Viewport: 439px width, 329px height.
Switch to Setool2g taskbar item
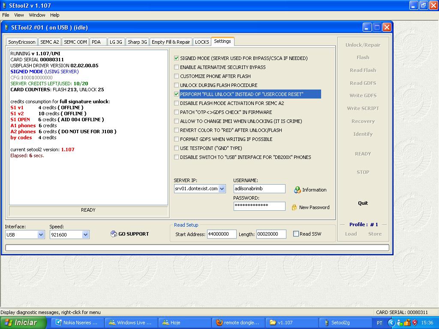(345, 323)
